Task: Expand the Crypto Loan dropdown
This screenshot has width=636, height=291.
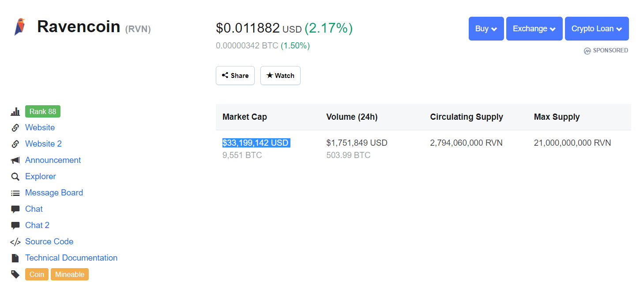Action: point(597,29)
